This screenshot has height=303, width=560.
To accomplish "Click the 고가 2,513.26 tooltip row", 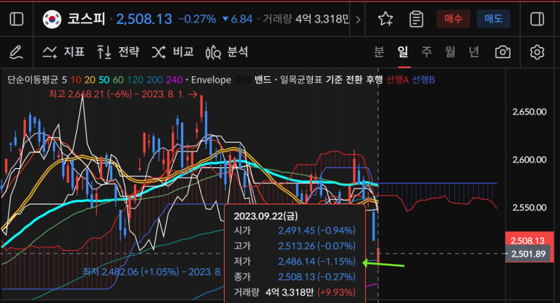I will coord(295,246).
